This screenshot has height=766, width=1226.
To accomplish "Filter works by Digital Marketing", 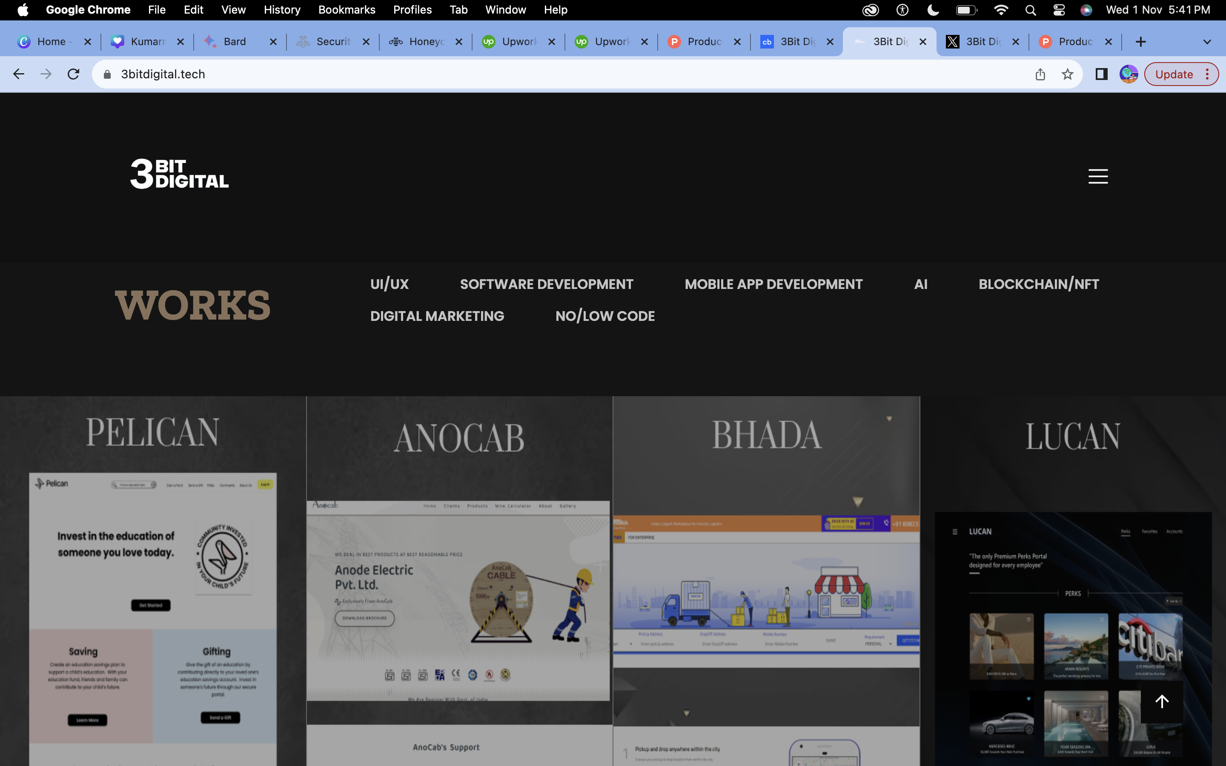I will [437, 316].
